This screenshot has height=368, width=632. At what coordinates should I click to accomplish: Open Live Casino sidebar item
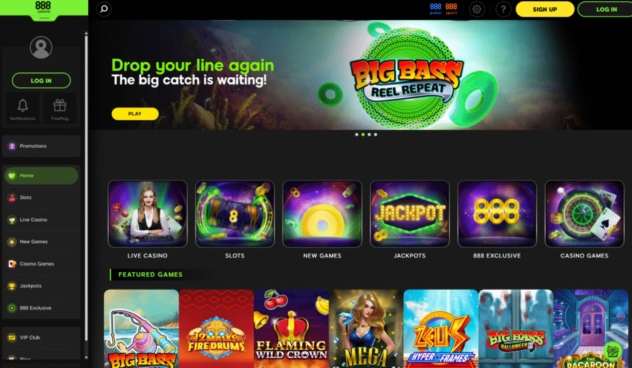(41, 220)
